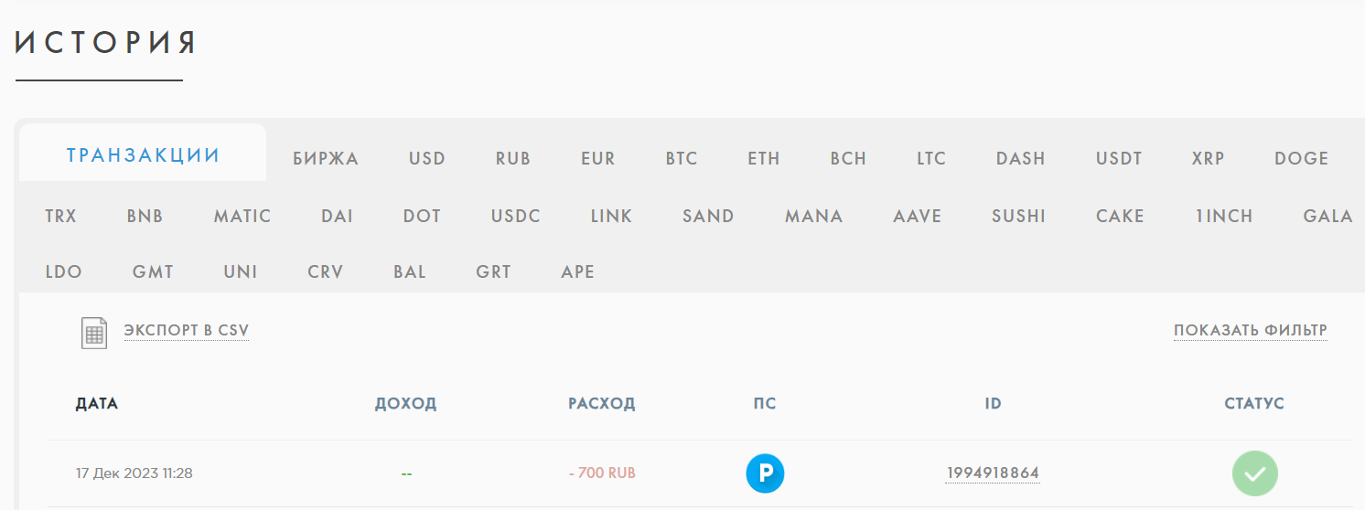Image resolution: width=1365 pixels, height=510 pixels.
Task: Click the ЭКСПОРТ В CSV link
Action: (187, 331)
